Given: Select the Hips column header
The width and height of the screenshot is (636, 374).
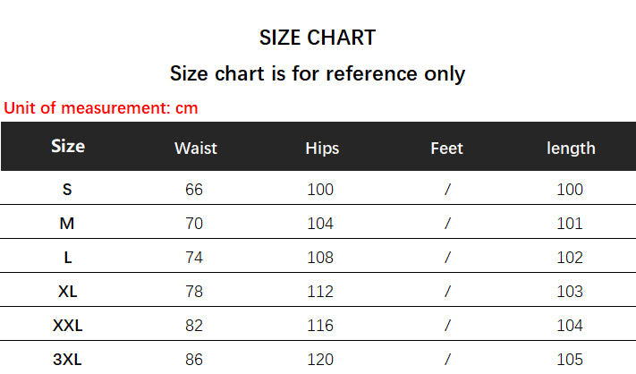Looking at the screenshot, I should tap(322, 149).
